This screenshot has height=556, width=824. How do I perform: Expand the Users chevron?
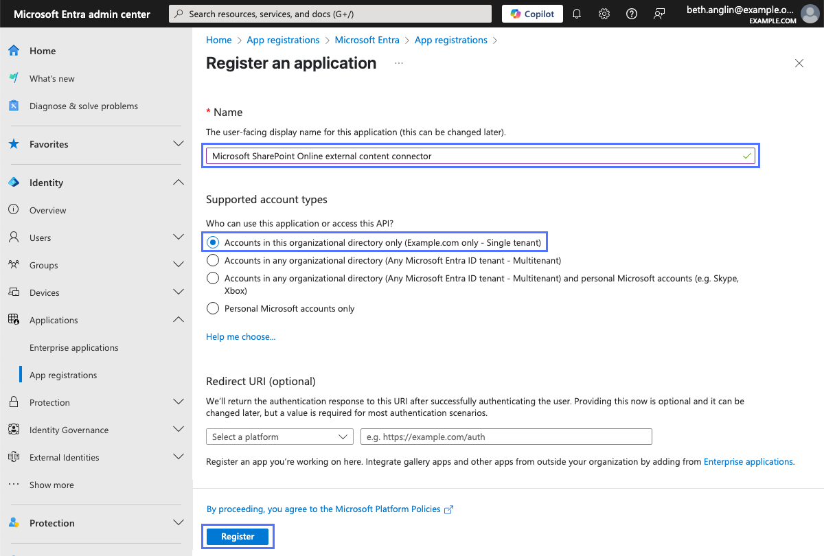click(x=179, y=238)
